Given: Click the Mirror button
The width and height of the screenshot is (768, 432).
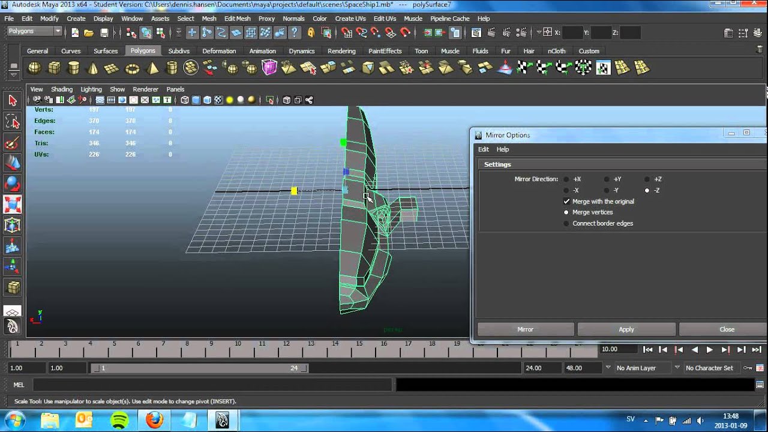Looking at the screenshot, I should pyautogui.click(x=526, y=329).
